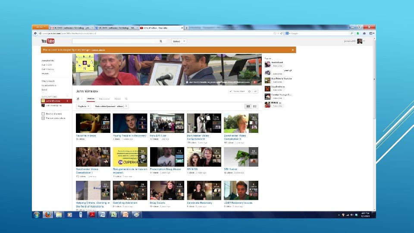Image resolution: width=414 pixels, height=233 pixels.
Task: Switch to grid view layout
Action: 248,106
